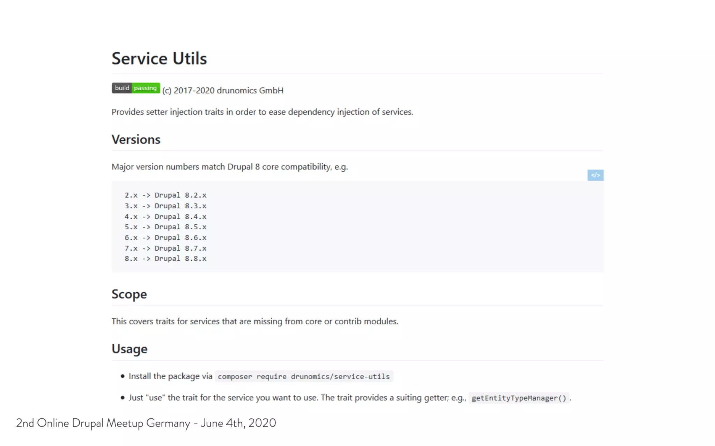
Task: Click the footer '2nd Online Drupal Meetup Germany' text
Action: (146, 423)
